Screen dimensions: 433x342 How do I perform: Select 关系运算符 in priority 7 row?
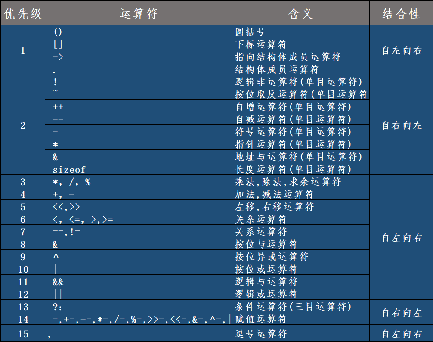point(301,231)
